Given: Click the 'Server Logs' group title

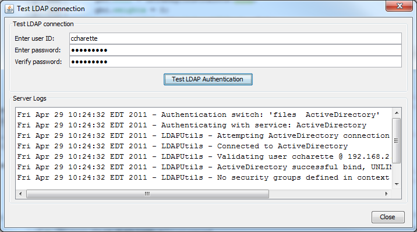Looking at the screenshot, I should tap(30, 98).
